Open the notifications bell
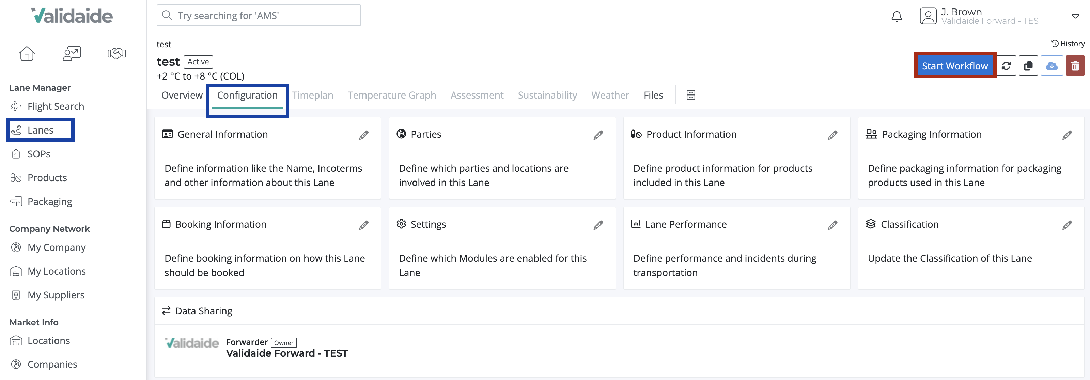This screenshot has height=380, width=1090. click(x=896, y=16)
